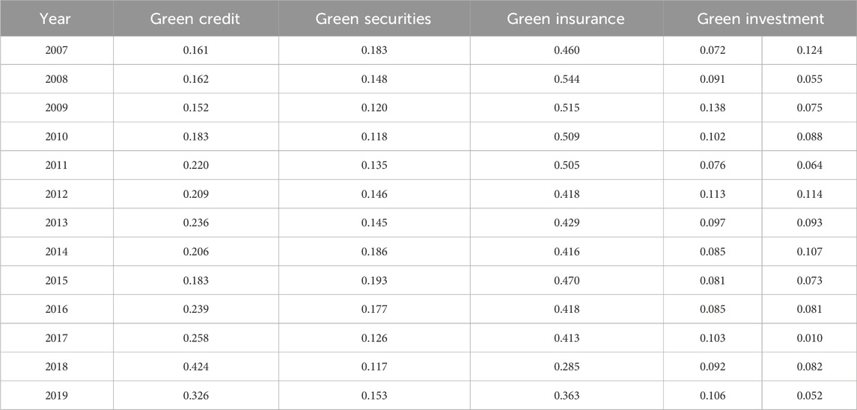Click the "Year" column header

pos(56,19)
